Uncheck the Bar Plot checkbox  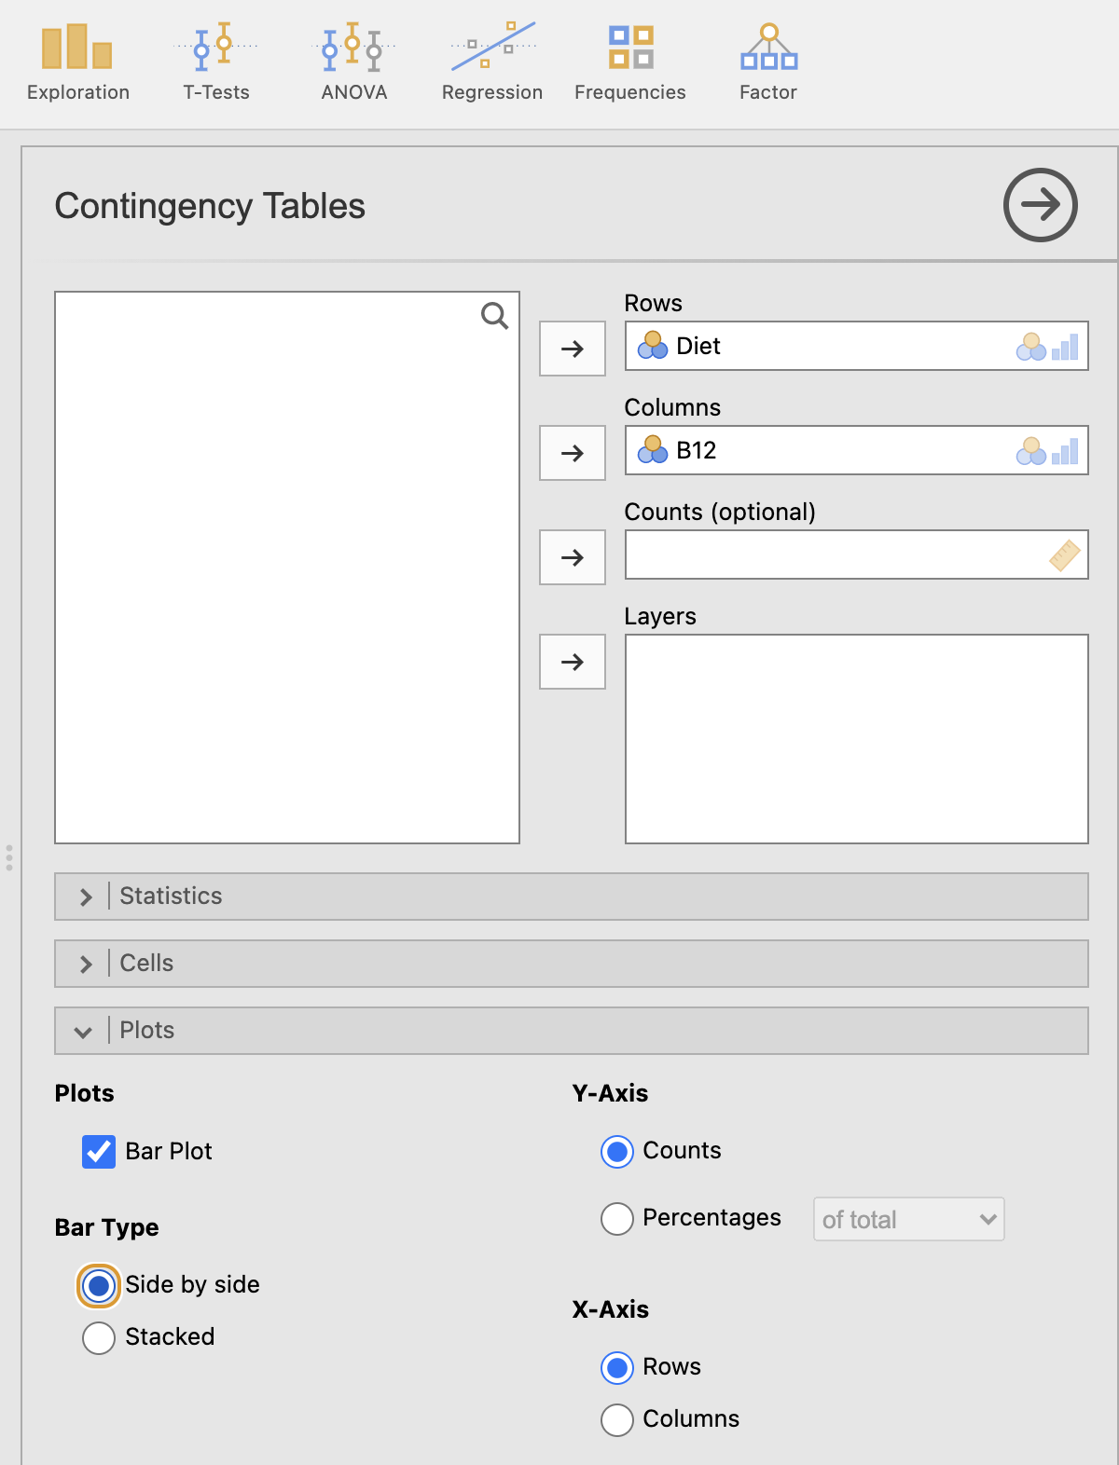(99, 1152)
